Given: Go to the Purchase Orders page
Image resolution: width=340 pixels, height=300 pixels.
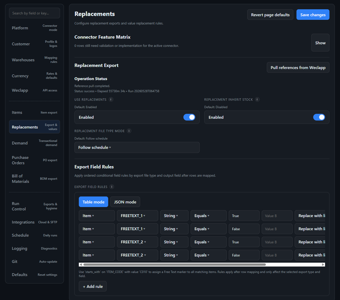Looking at the screenshot, I should coord(35,160).
